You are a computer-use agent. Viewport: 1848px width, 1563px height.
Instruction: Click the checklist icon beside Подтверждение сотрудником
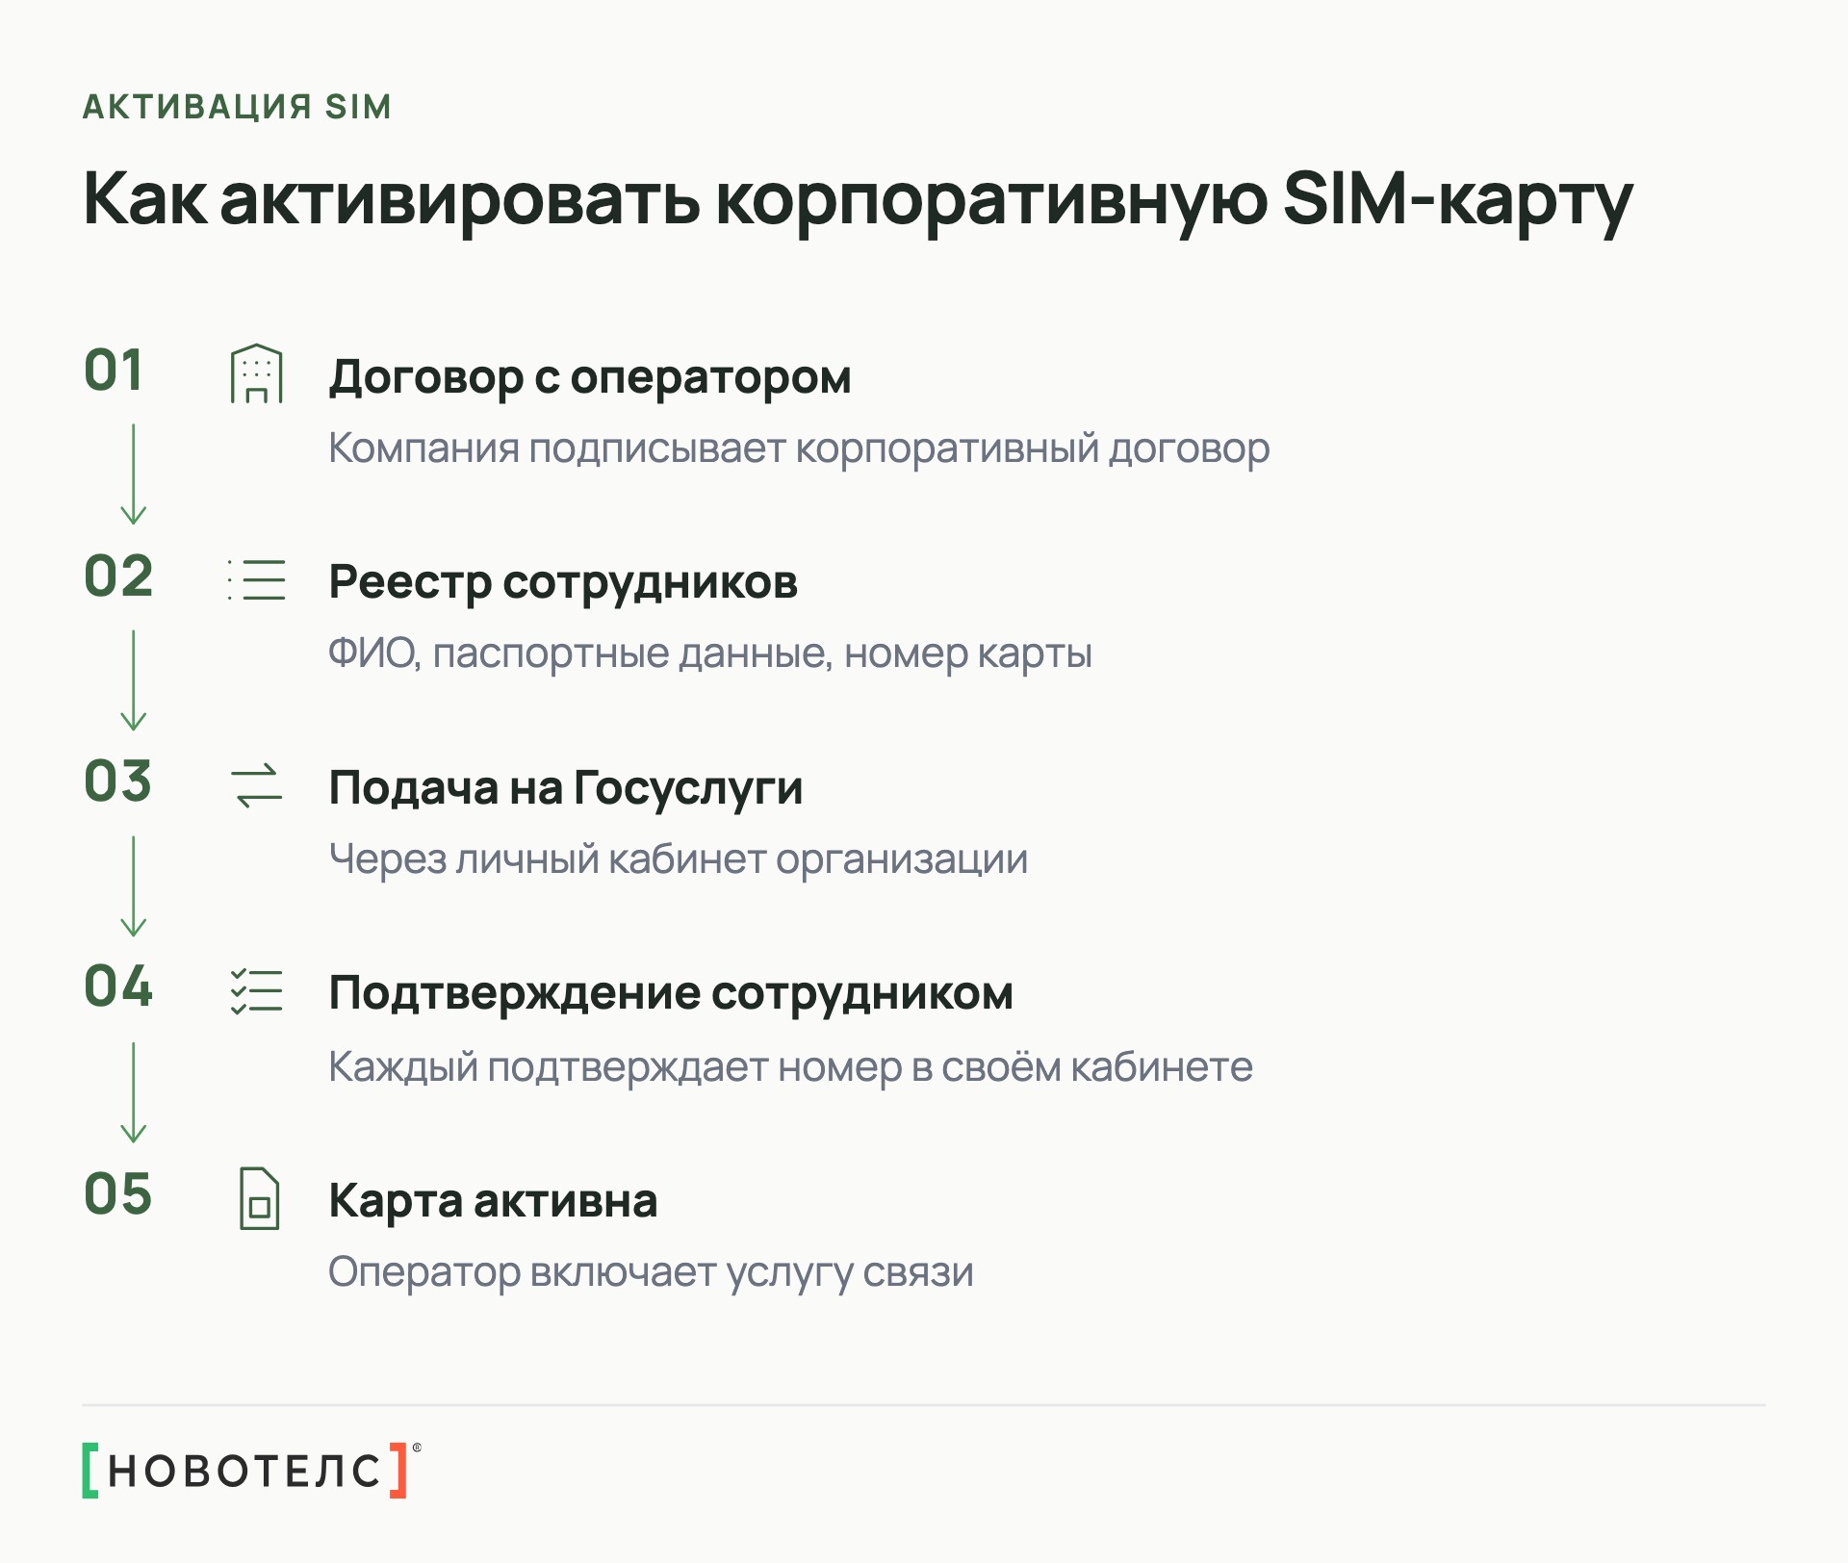point(257,991)
